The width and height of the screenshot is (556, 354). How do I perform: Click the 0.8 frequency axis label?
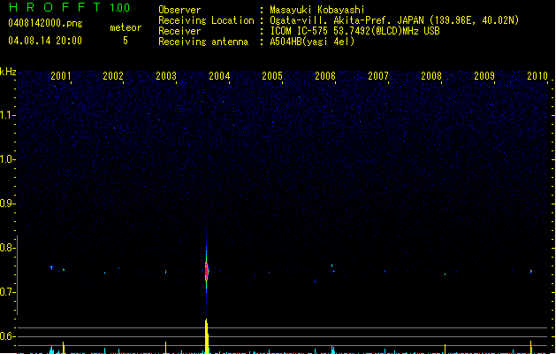point(7,248)
